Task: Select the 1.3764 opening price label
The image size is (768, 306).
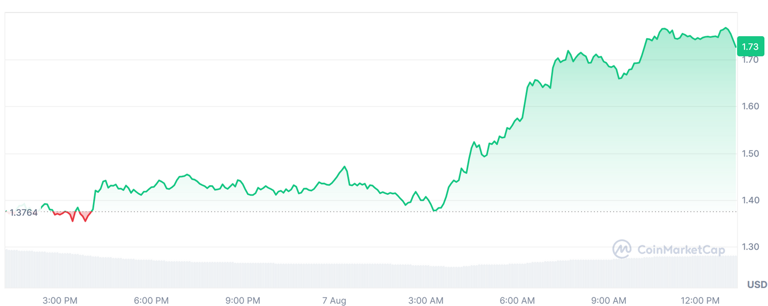Action: pyautogui.click(x=23, y=213)
